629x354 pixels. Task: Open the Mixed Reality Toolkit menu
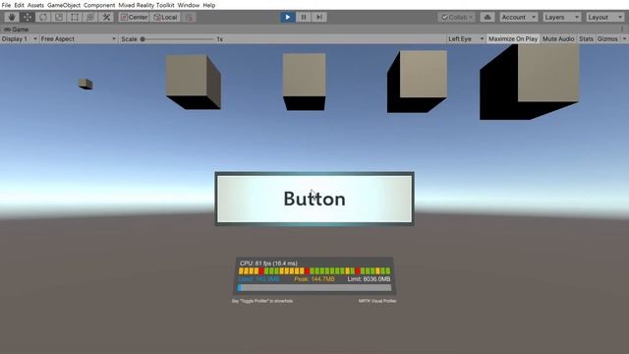coord(146,5)
